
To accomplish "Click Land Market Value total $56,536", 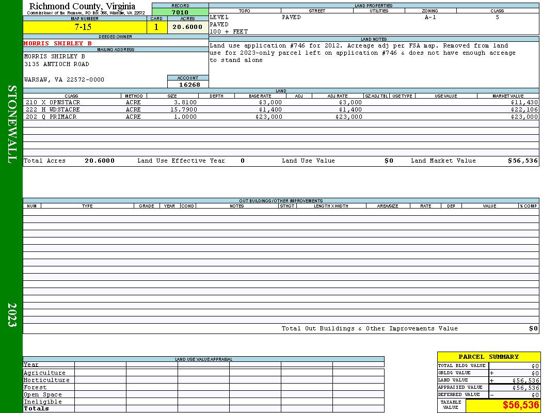I will tap(523, 161).
